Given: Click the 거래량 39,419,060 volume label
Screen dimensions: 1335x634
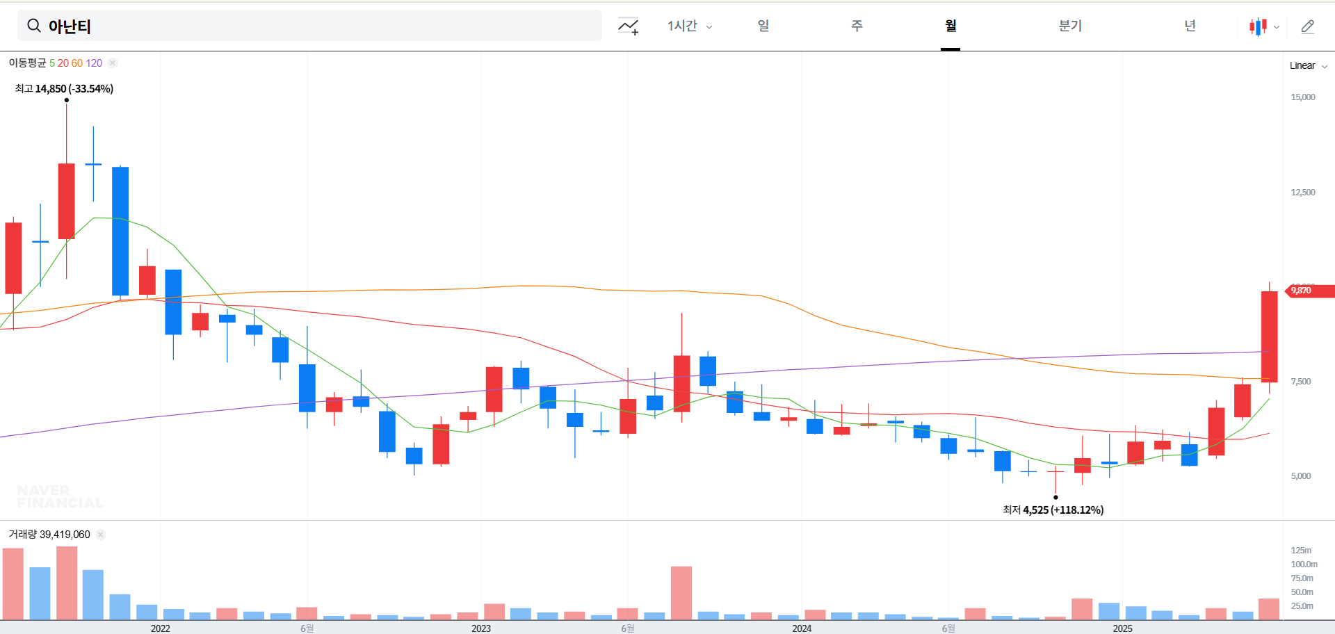Looking at the screenshot, I should pyautogui.click(x=49, y=535).
